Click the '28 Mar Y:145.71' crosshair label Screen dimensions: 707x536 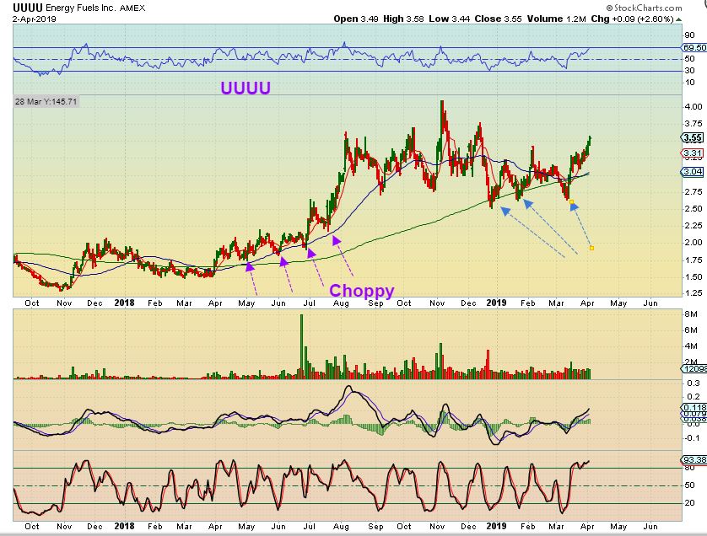[46, 101]
